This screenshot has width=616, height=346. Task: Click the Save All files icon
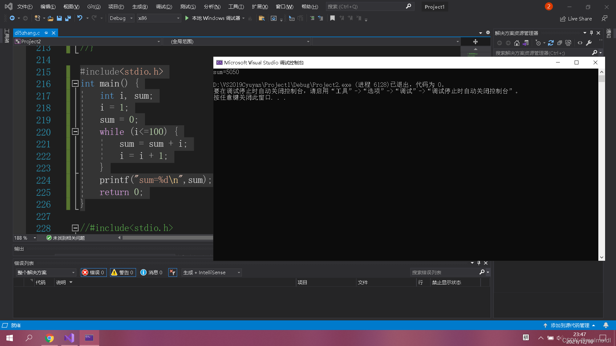(66, 18)
